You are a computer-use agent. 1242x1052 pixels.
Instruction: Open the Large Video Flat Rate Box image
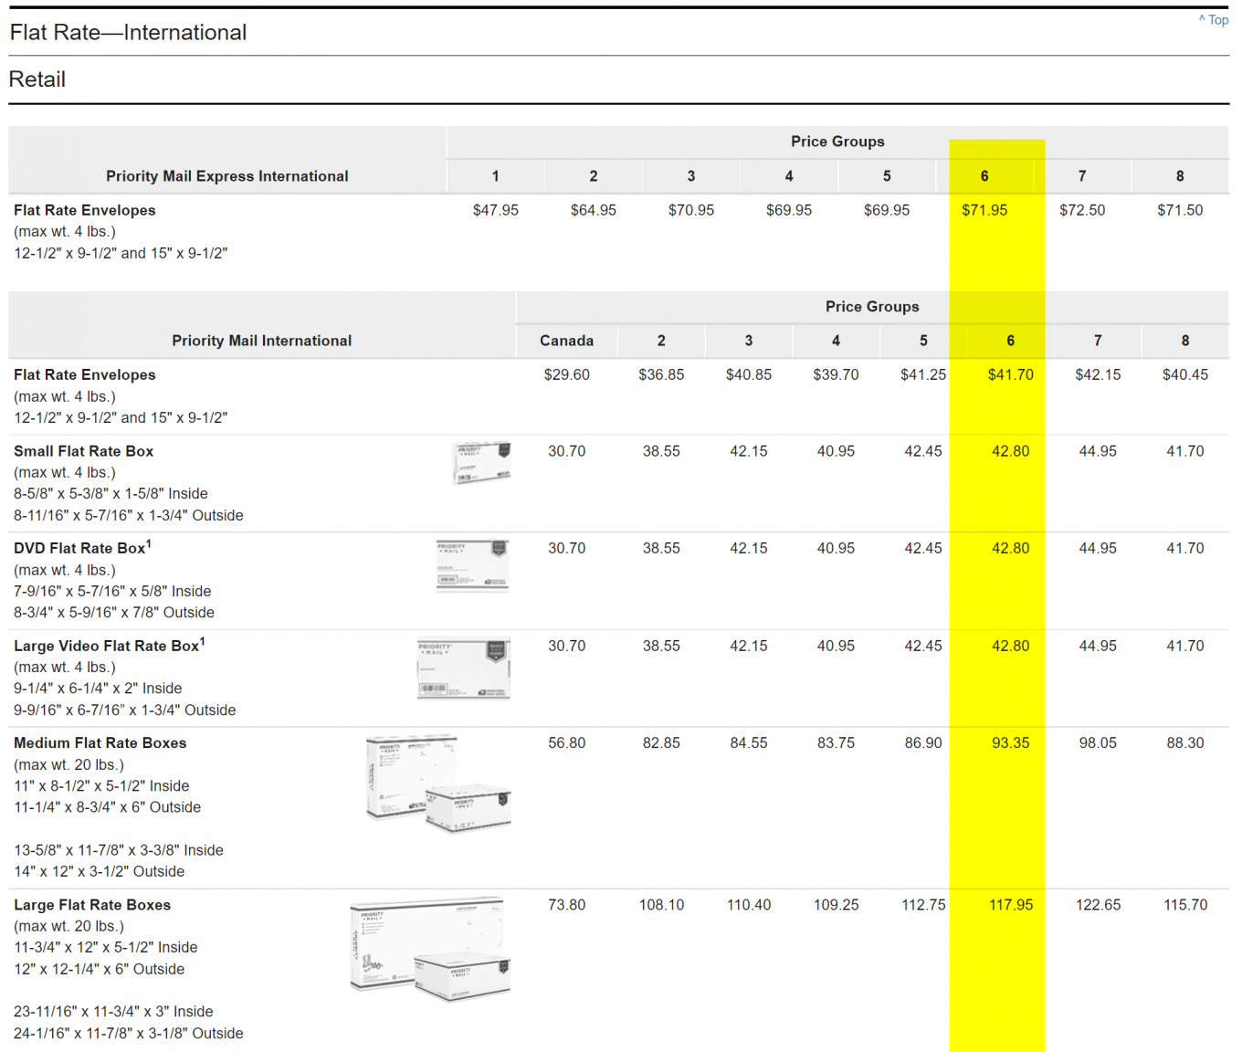coord(464,668)
